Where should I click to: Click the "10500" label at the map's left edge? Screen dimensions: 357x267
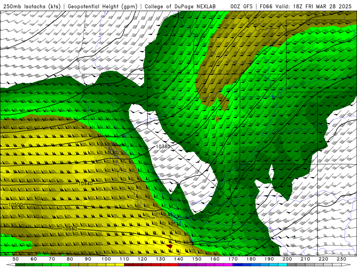tap(16, 205)
